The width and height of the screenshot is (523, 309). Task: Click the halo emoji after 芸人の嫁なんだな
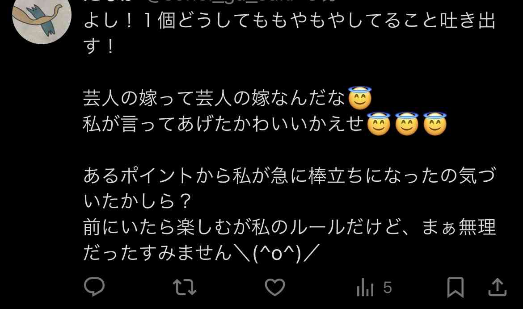tap(359, 98)
